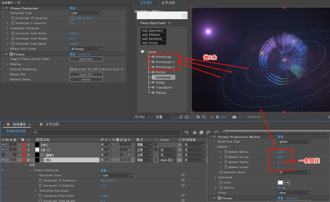Toggle 3D layer switch for [蒙版]

[129, 155]
